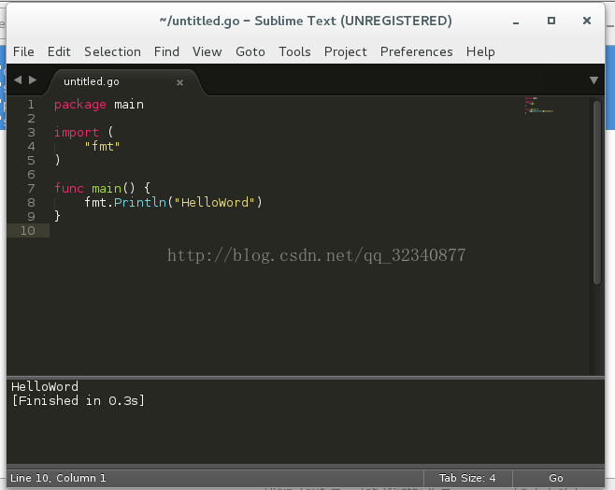This screenshot has height=490, width=615.
Task: Minimize the Sublime Text window
Action: pos(516,22)
